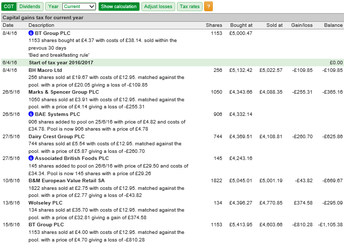Open info icon beside BT Group PLC purchase
Image resolution: width=344 pixels, height=243 pixels.
pyautogui.click(x=31, y=33)
